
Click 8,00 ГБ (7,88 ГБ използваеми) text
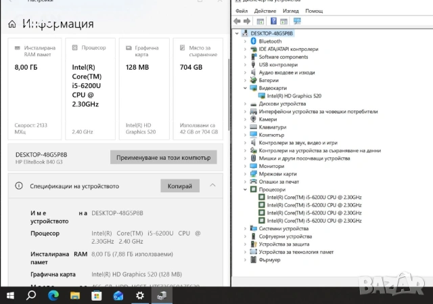point(133,254)
